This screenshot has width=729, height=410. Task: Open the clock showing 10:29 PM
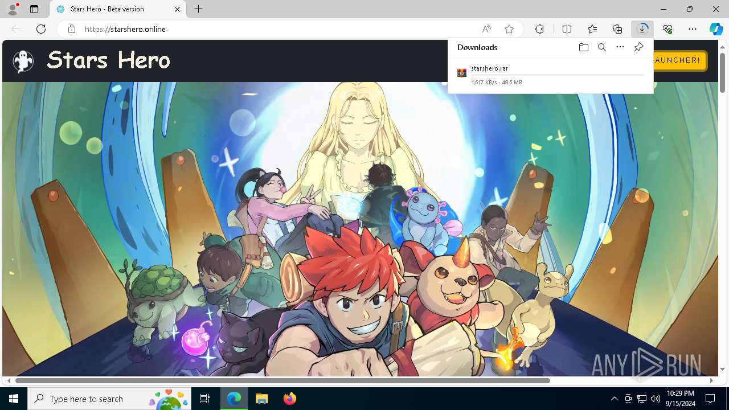(680, 399)
